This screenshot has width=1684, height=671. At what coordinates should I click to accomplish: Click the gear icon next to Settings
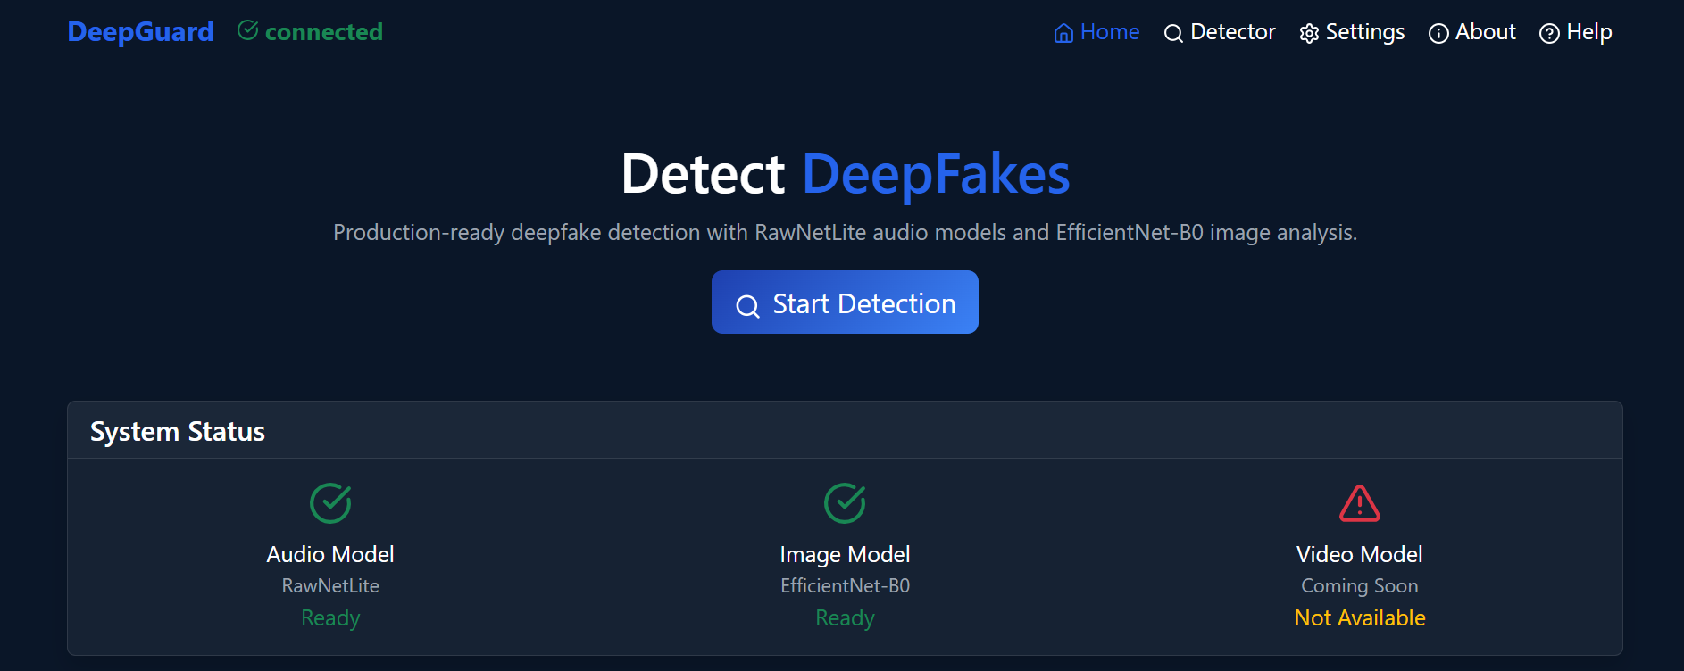point(1309,32)
